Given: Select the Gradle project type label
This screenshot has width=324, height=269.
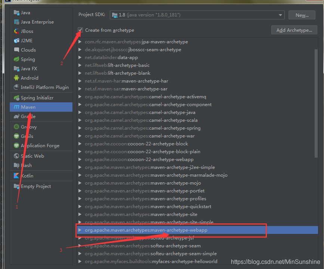Looking at the screenshot, I should (28, 116).
